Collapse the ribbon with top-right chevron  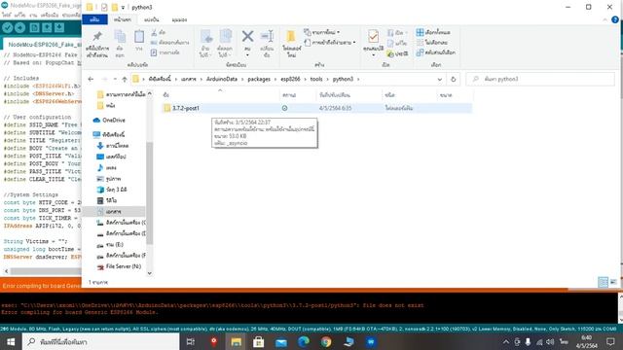pos(605,19)
